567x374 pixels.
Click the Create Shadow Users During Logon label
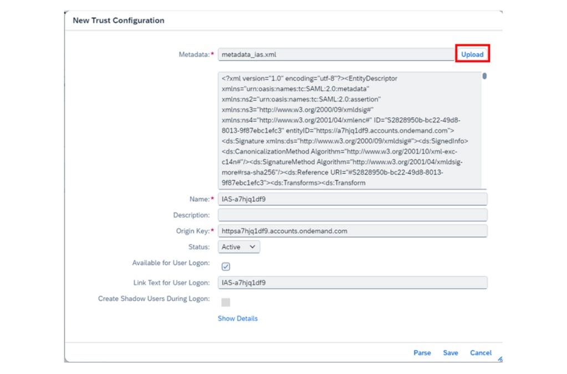tap(154, 299)
